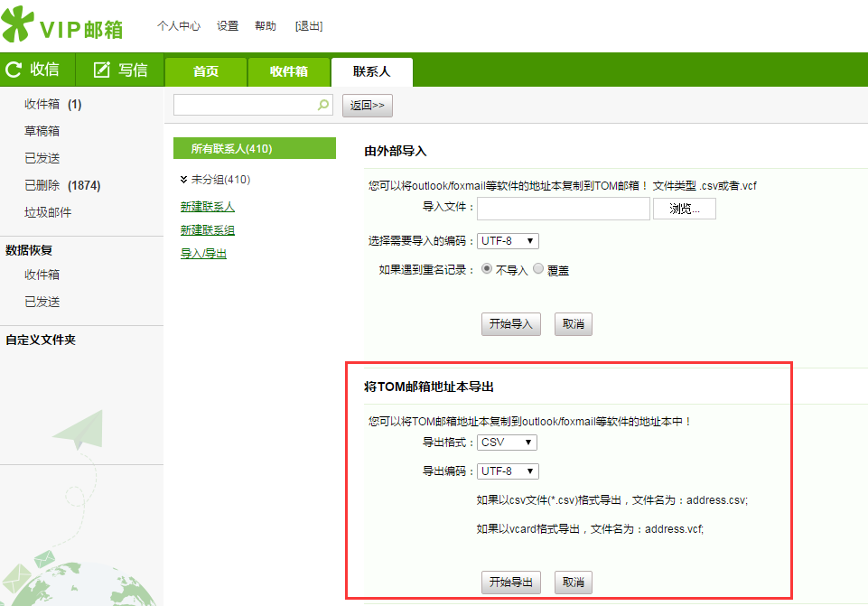Open top 已发送 folder in sidebar

(42, 158)
